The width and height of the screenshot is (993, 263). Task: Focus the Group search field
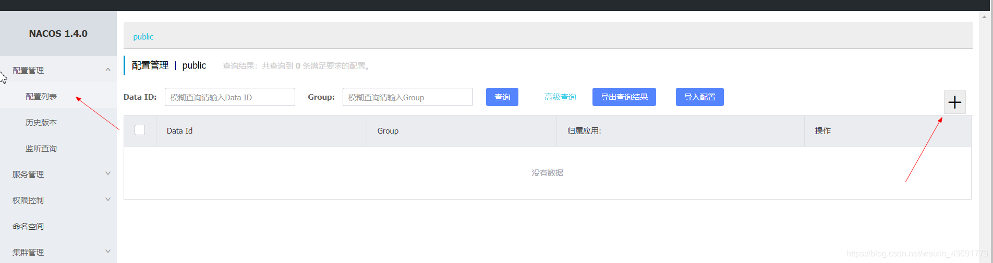[408, 97]
